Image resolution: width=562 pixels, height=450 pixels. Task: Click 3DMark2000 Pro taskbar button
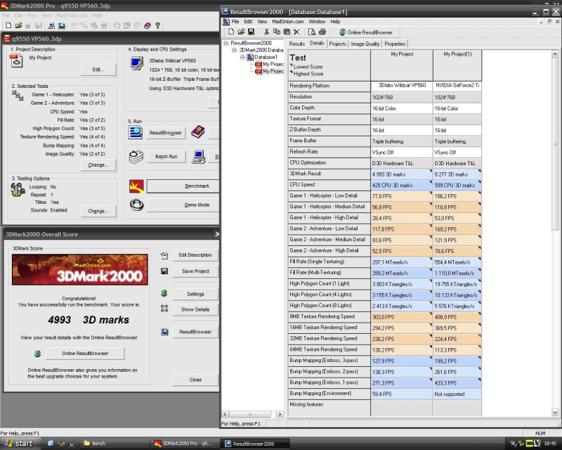click(183, 444)
